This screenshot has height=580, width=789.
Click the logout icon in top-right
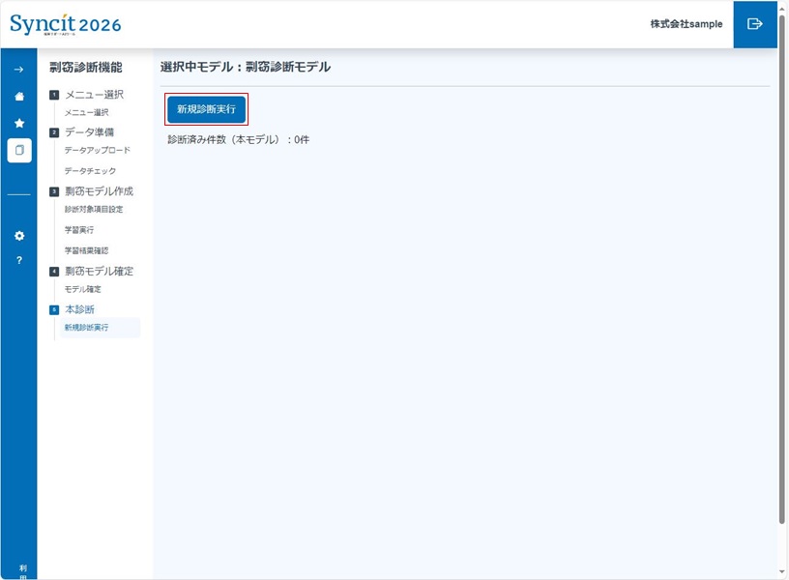point(755,24)
